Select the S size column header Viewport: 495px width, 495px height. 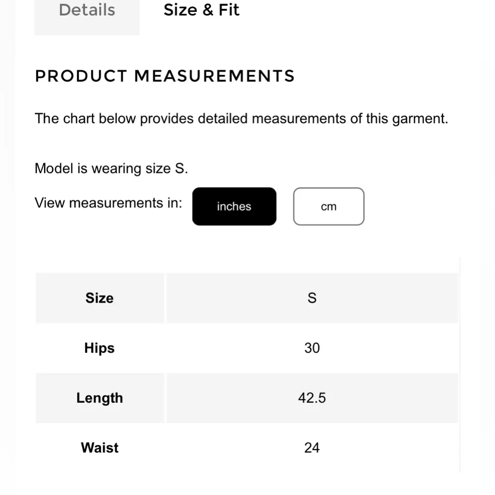point(312,298)
